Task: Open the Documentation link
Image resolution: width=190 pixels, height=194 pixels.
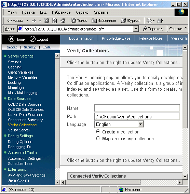Action: [81, 38]
